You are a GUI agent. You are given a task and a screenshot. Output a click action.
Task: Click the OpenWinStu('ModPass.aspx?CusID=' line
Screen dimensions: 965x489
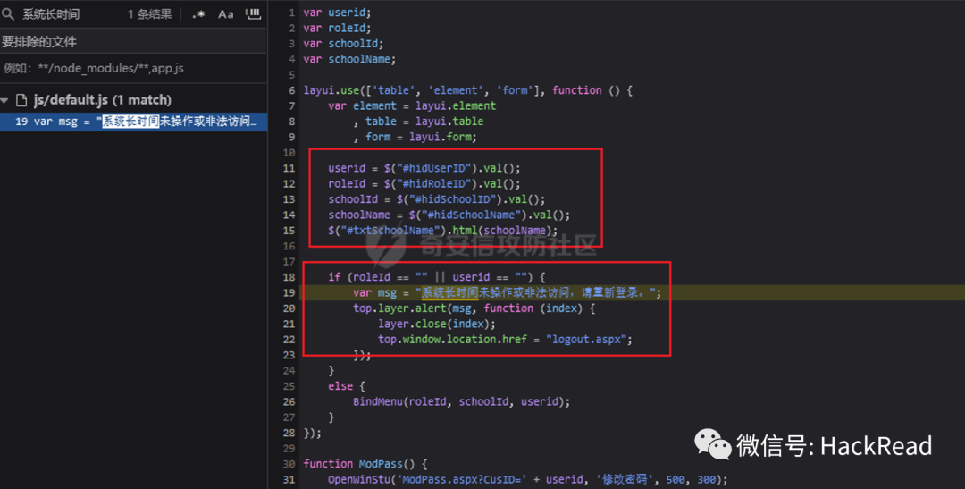click(x=527, y=479)
